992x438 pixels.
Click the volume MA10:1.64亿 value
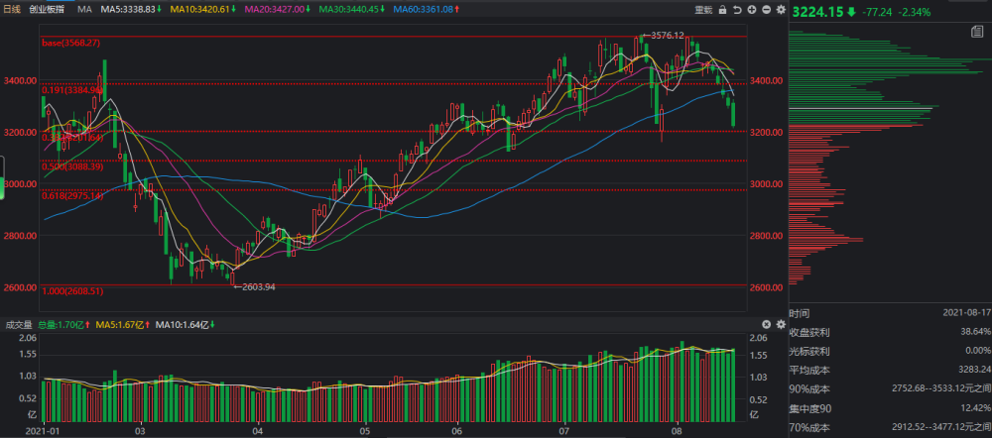[184, 325]
